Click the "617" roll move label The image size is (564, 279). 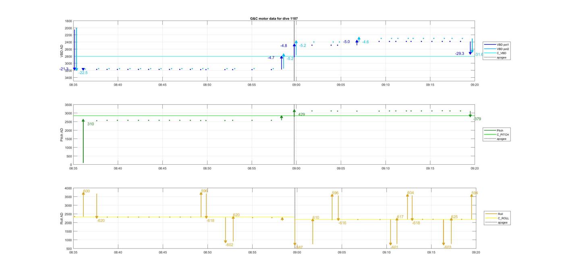click(400, 217)
